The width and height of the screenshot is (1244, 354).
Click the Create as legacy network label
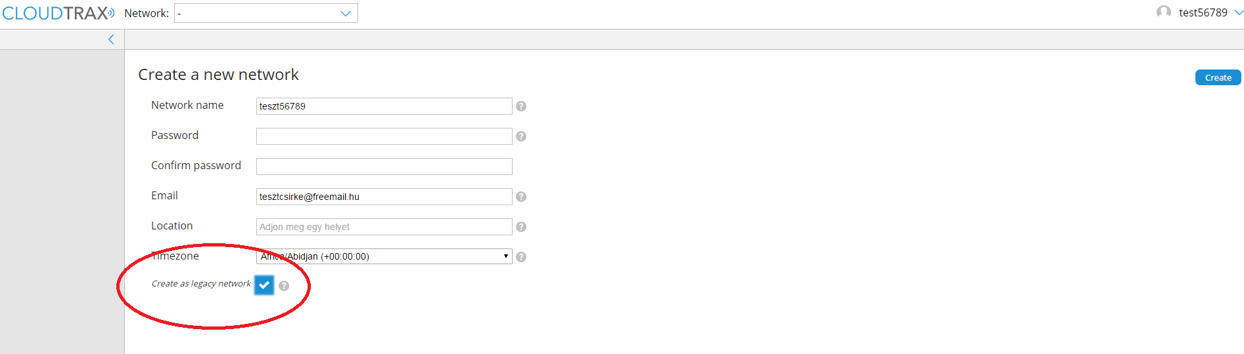[201, 284]
